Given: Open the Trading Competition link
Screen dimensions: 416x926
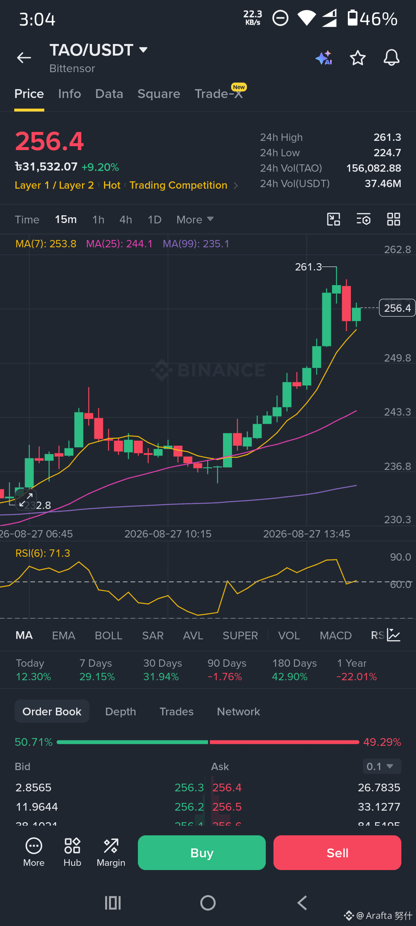Looking at the screenshot, I should (x=178, y=185).
